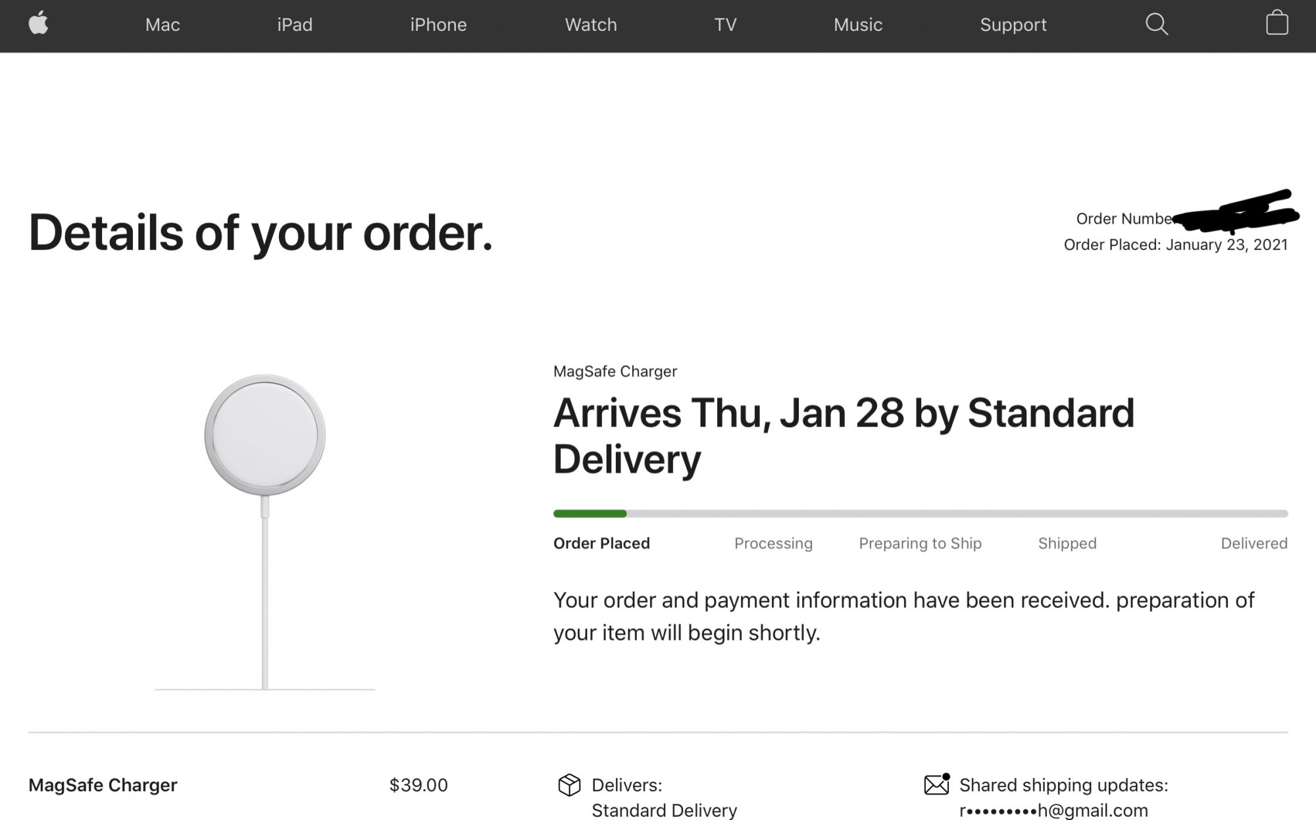Open the shopping bag icon
The width and height of the screenshot is (1316, 820).
(1277, 24)
